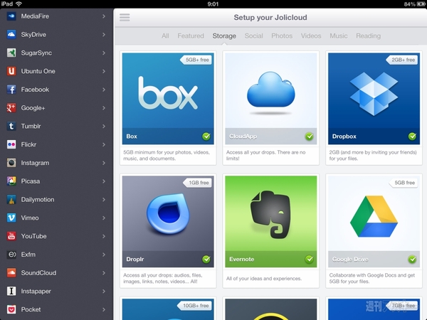Tap the CloudApp cloud artwork
Screen dimensions: 427x320
pyautogui.click(x=270, y=90)
